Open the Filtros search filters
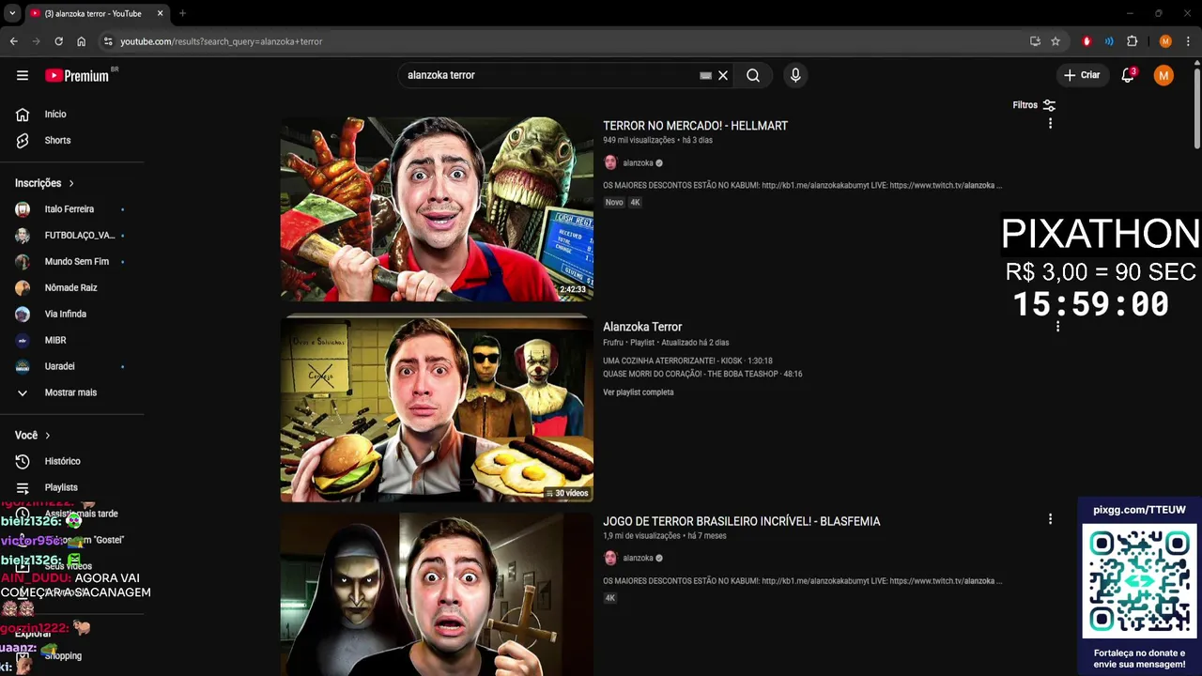Screen dimensions: 1202x676 click(1034, 105)
